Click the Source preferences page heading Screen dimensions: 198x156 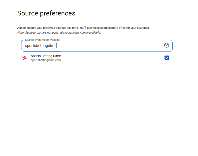(x=46, y=13)
